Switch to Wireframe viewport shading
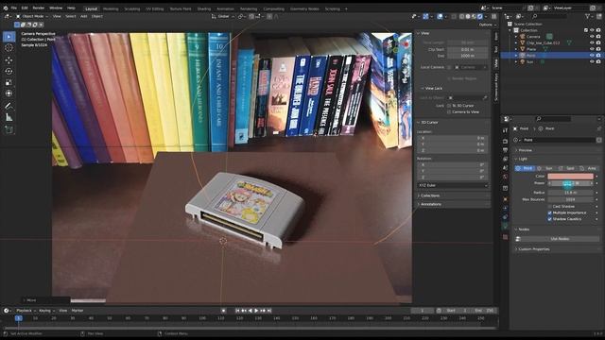 point(462,17)
